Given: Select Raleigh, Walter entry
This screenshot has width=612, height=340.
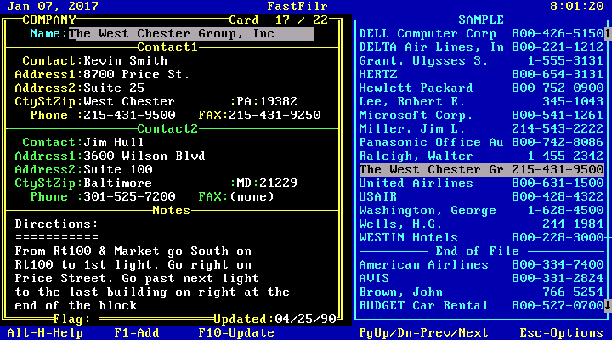Looking at the screenshot, I should [481, 156].
